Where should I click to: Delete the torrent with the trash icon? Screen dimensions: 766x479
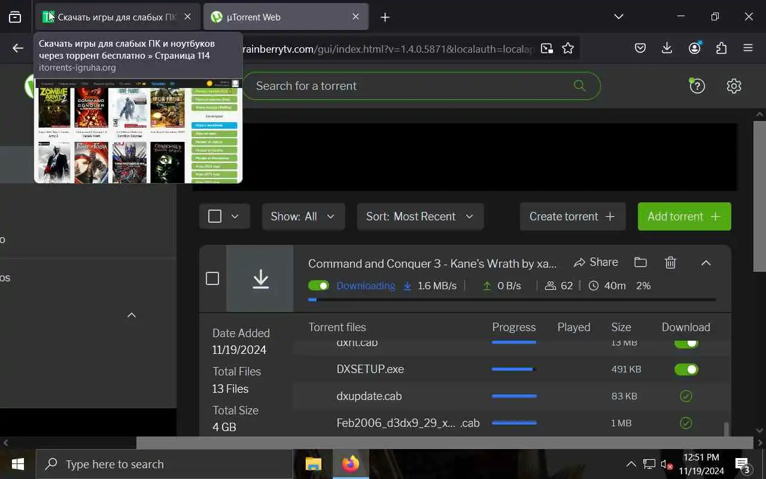(670, 262)
